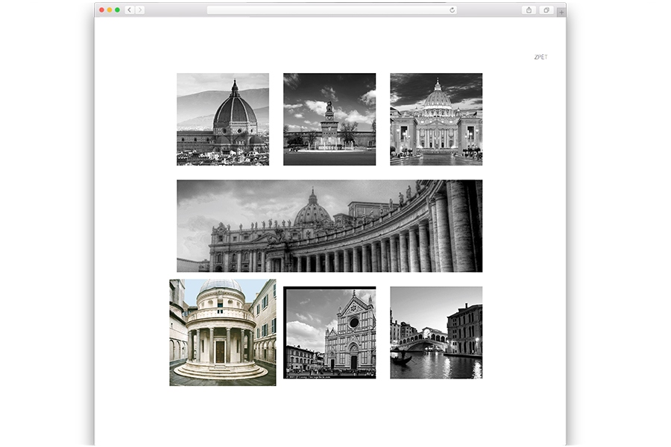Click the browser forward arrow button
Image resolution: width=671 pixels, height=447 pixels.
pyautogui.click(x=140, y=10)
